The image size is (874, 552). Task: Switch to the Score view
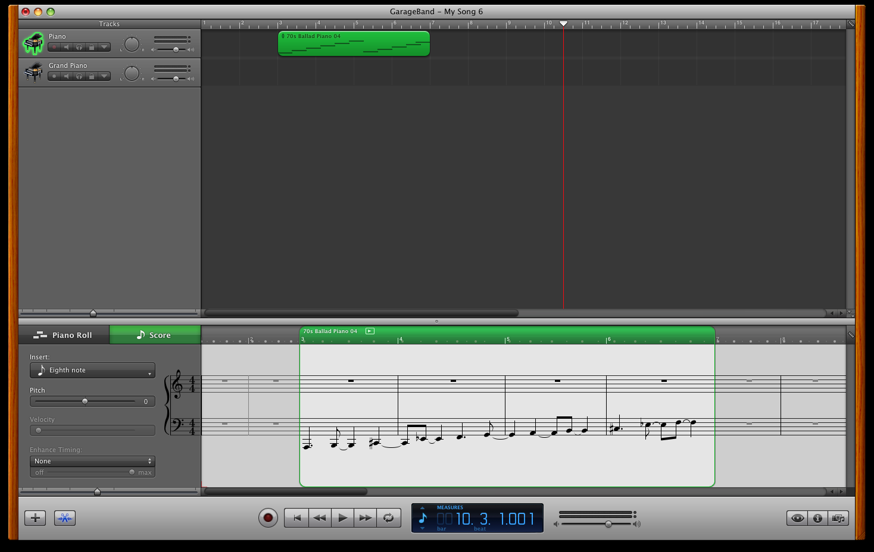point(155,335)
